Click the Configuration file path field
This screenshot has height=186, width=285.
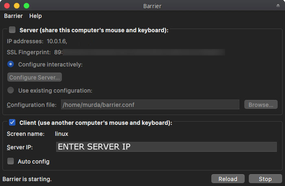tap(150, 104)
